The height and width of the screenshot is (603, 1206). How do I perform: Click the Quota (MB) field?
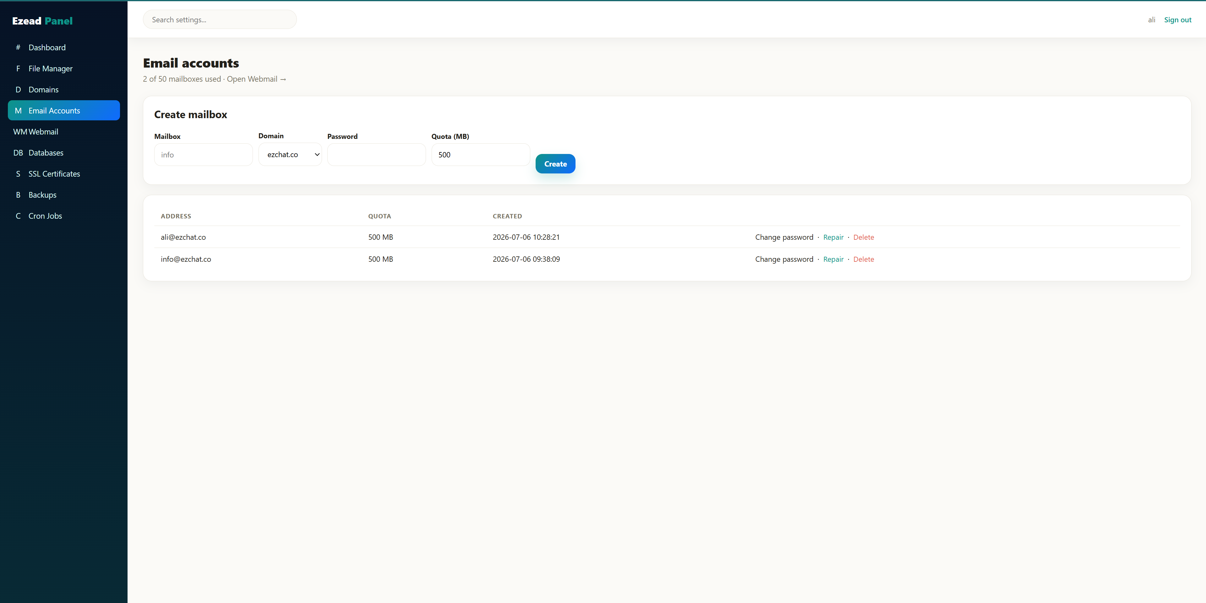coord(480,155)
